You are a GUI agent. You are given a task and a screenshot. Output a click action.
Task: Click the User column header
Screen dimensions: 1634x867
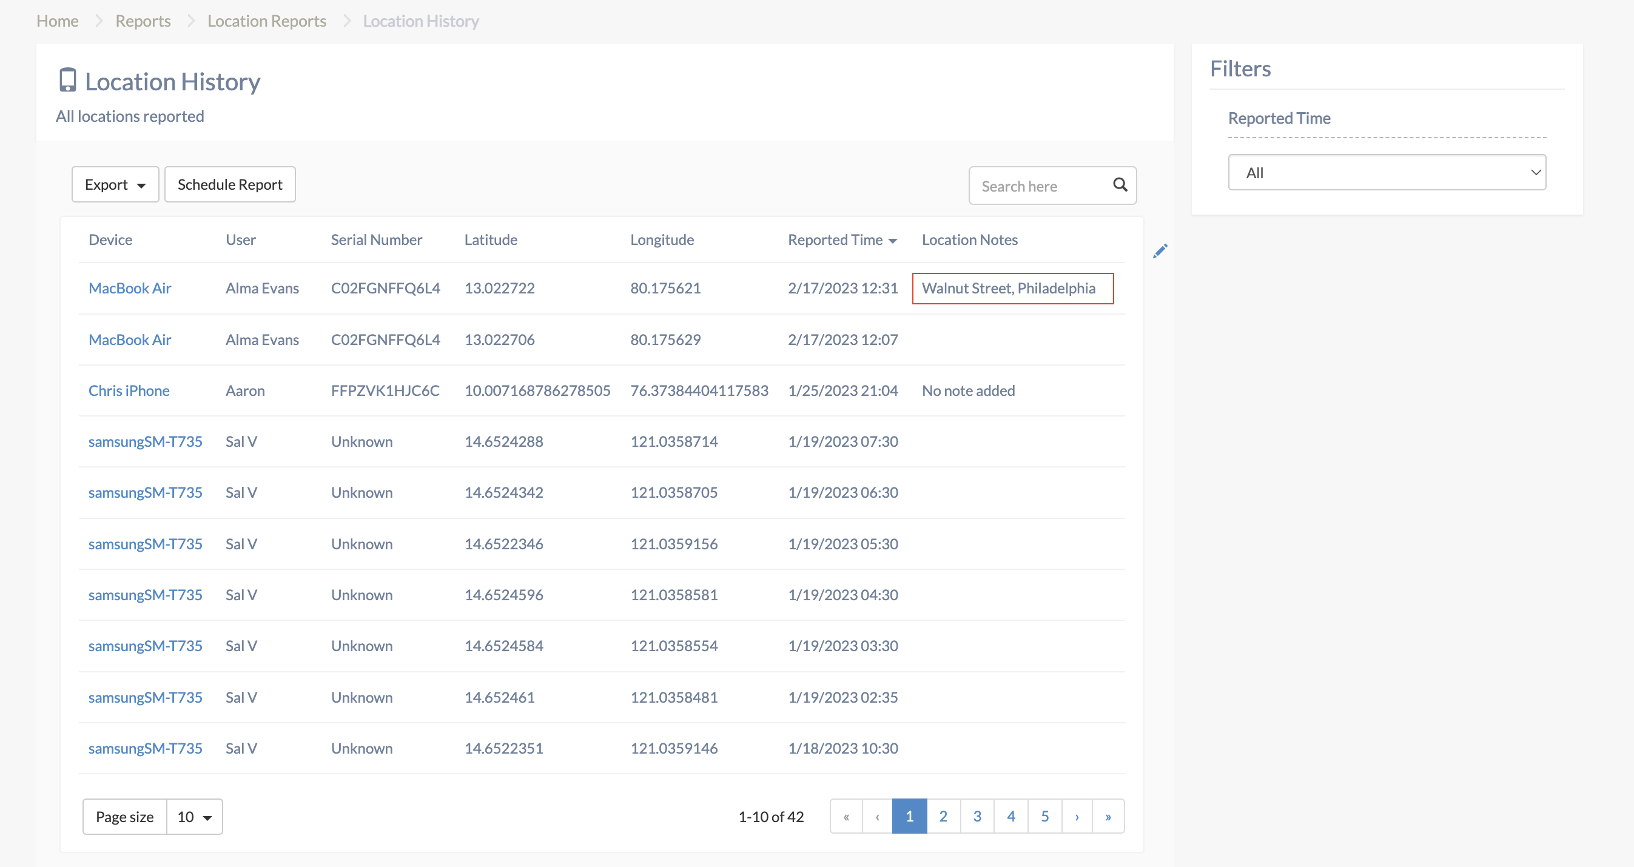(240, 239)
